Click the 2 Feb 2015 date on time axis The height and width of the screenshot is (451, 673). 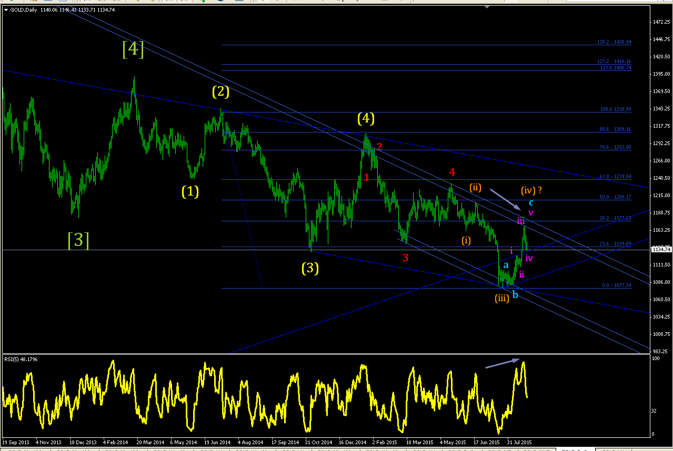coord(385,443)
